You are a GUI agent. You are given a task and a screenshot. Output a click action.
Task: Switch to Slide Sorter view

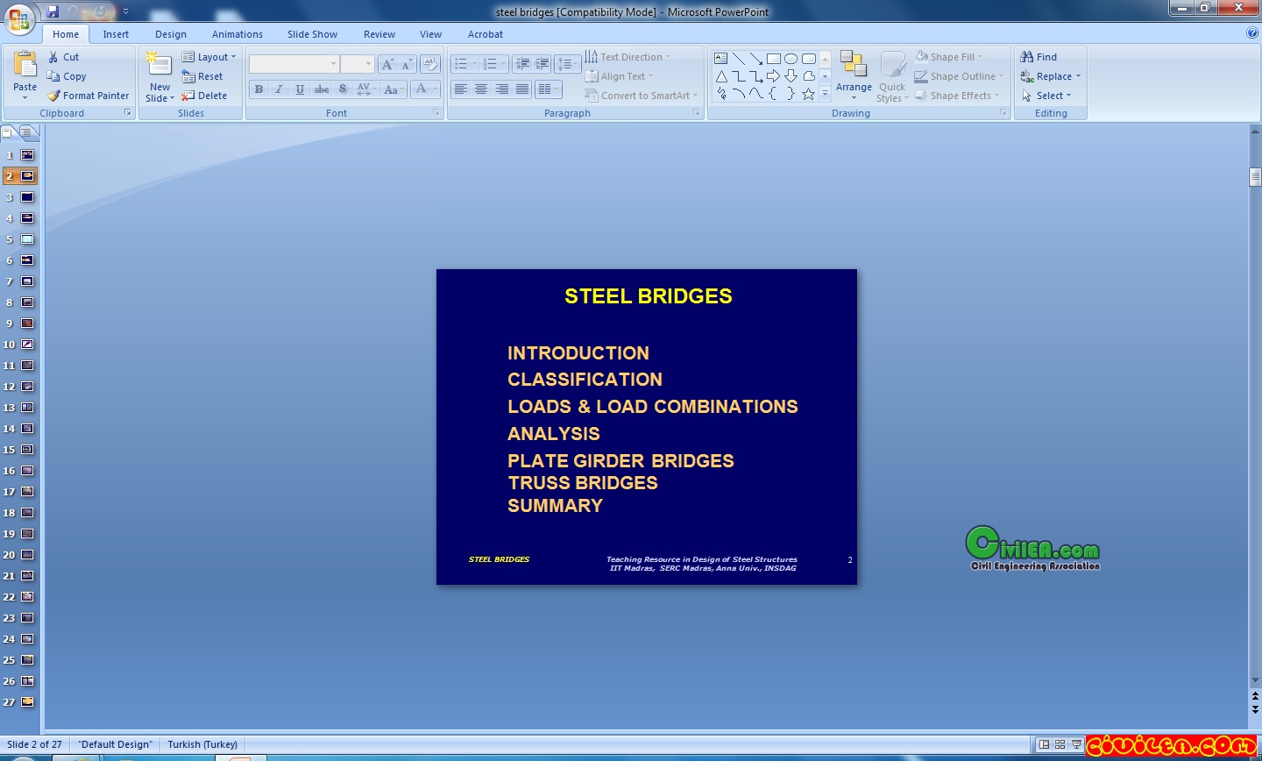(1060, 744)
